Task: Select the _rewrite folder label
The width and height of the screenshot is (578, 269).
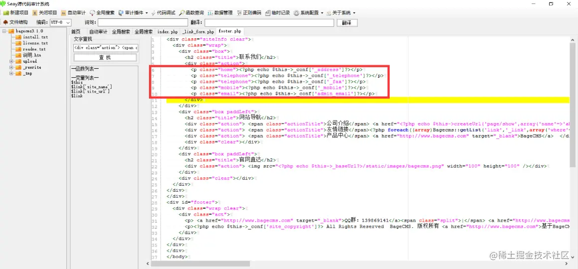Action: (32, 67)
